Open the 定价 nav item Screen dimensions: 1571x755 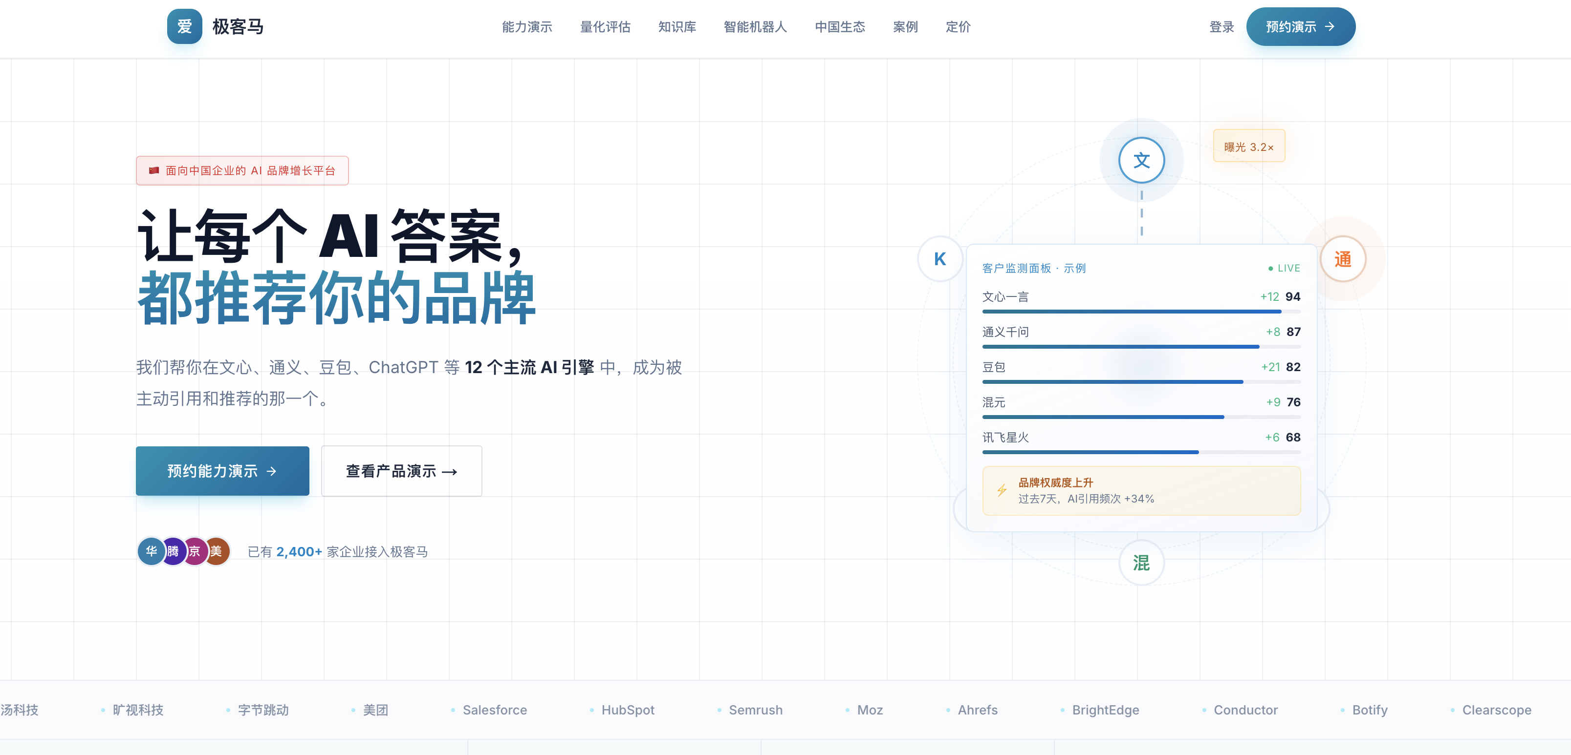(x=958, y=27)
